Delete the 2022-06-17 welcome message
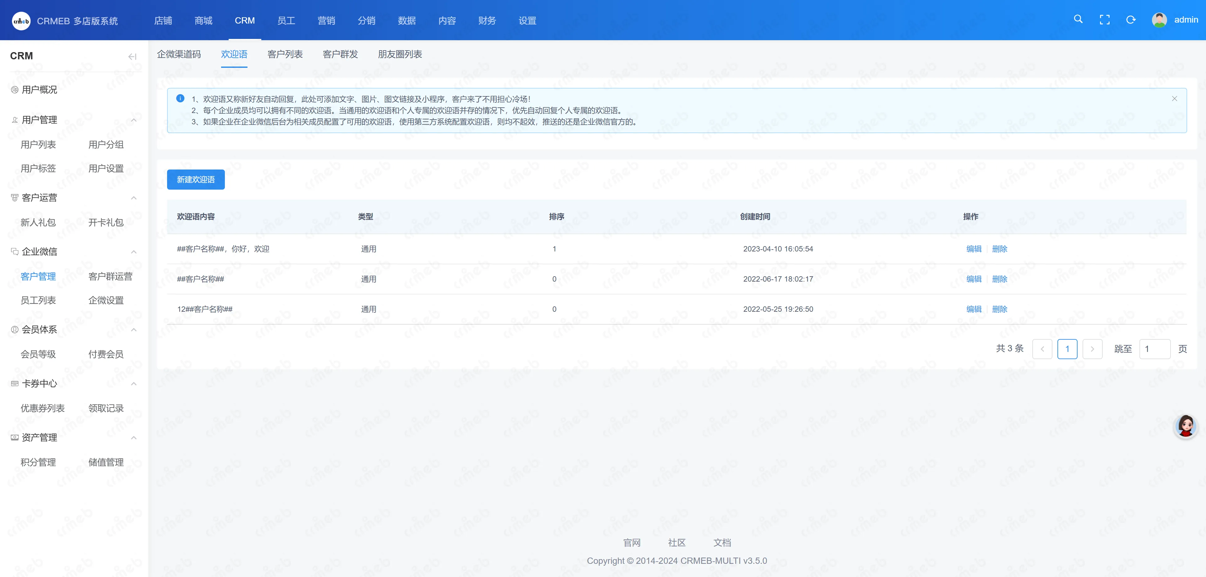 (x=1000, y=279)
